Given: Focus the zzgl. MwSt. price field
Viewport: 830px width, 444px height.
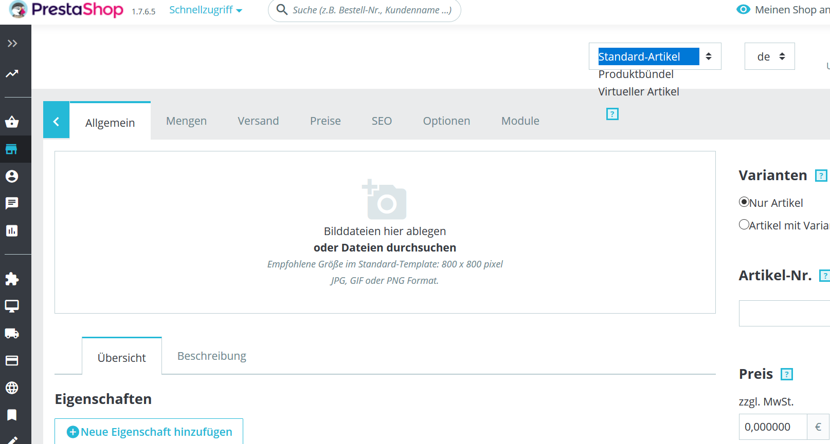Looking at the screenshot, I should (773, 427).
